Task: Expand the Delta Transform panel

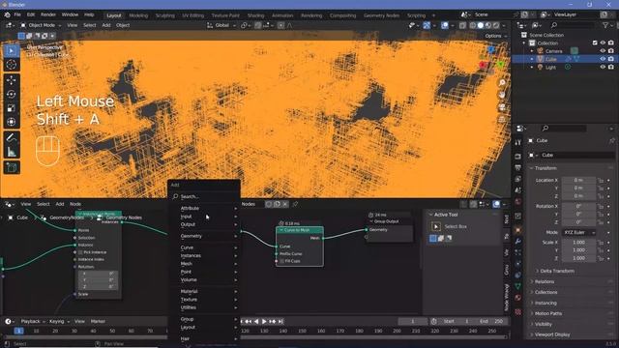Action: click(557, 271)
